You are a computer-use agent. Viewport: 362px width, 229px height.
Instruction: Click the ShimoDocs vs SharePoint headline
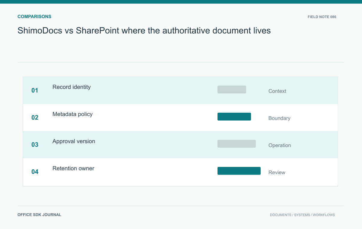pyautogui.click(x=144, y=30)
